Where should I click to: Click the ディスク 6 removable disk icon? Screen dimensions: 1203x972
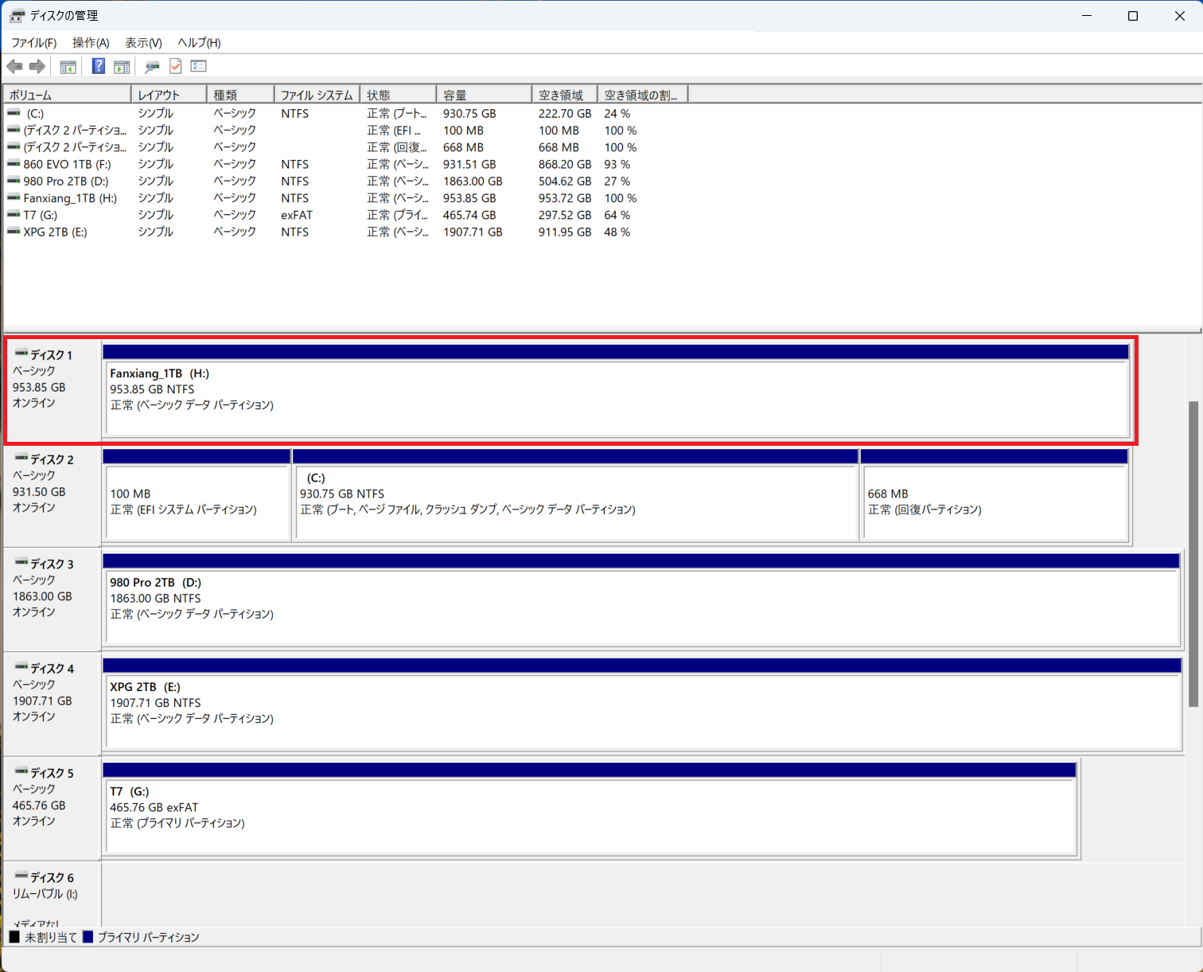click(21, 876)
